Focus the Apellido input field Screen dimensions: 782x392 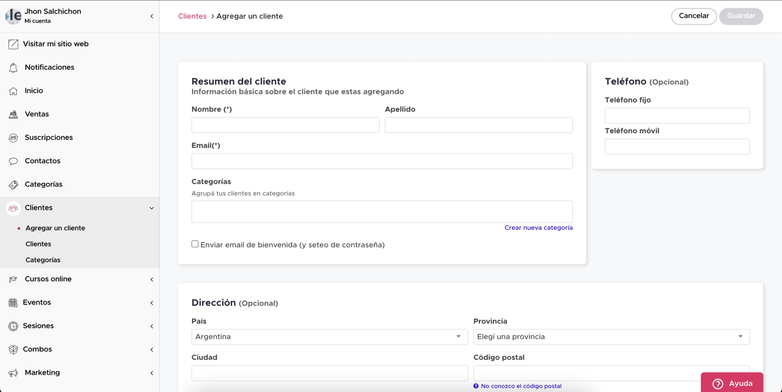pyautogui.click(x=479, y=125)
